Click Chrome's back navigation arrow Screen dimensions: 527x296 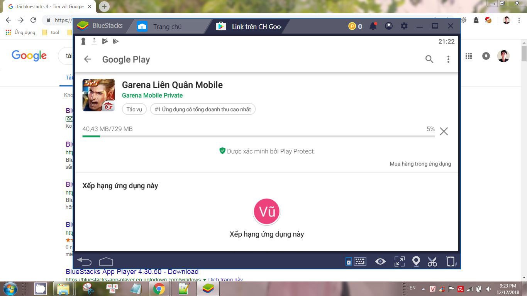[8, 20]
